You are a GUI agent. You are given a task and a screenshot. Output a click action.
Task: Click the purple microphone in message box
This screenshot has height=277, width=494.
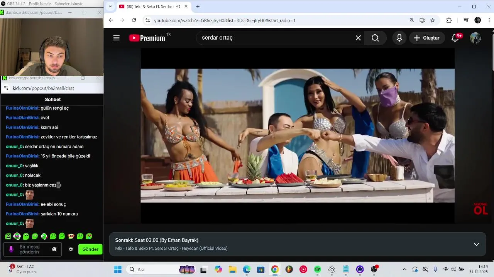(x=11, y=249)
